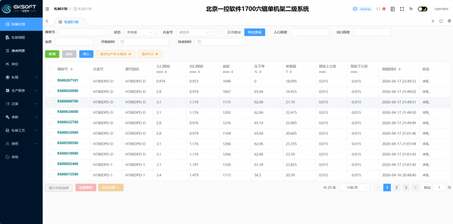The width and height of the screenshot is (453, 224).
Task: Open the 状态 dropdown showing 未完成
Action: pyautogui.click(x=139, y=32)
